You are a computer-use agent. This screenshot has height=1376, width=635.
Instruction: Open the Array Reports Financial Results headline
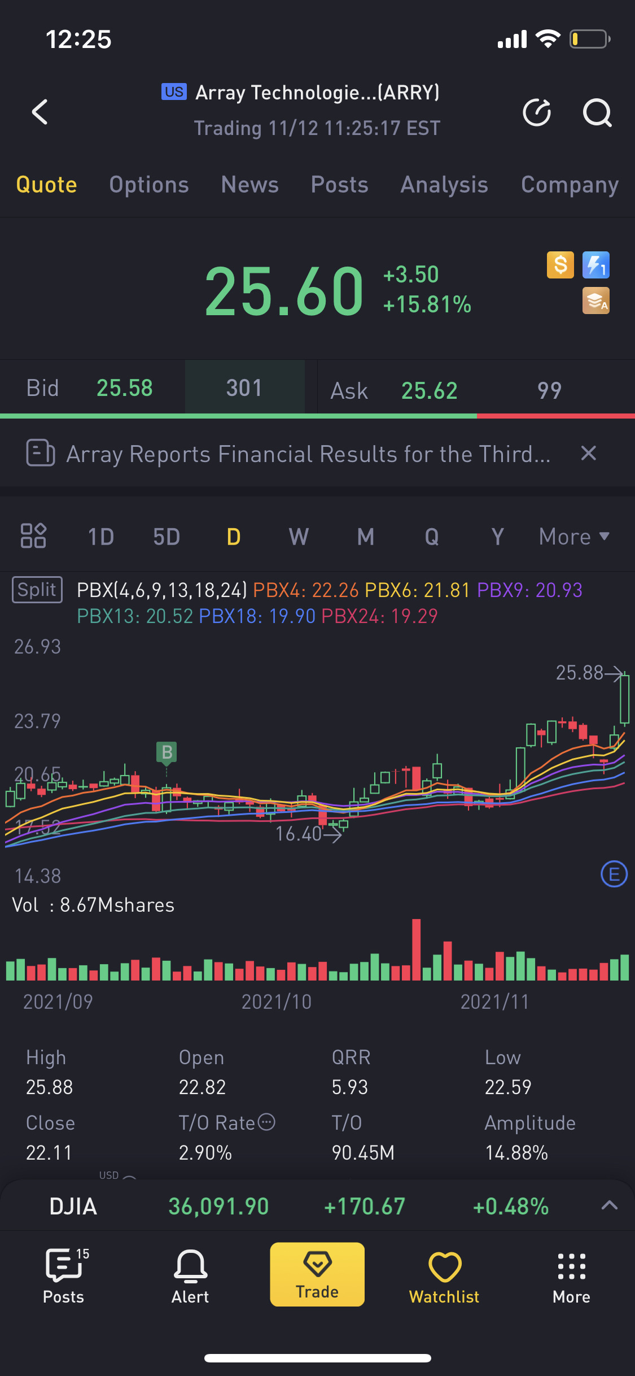click(x=308, y=454)
